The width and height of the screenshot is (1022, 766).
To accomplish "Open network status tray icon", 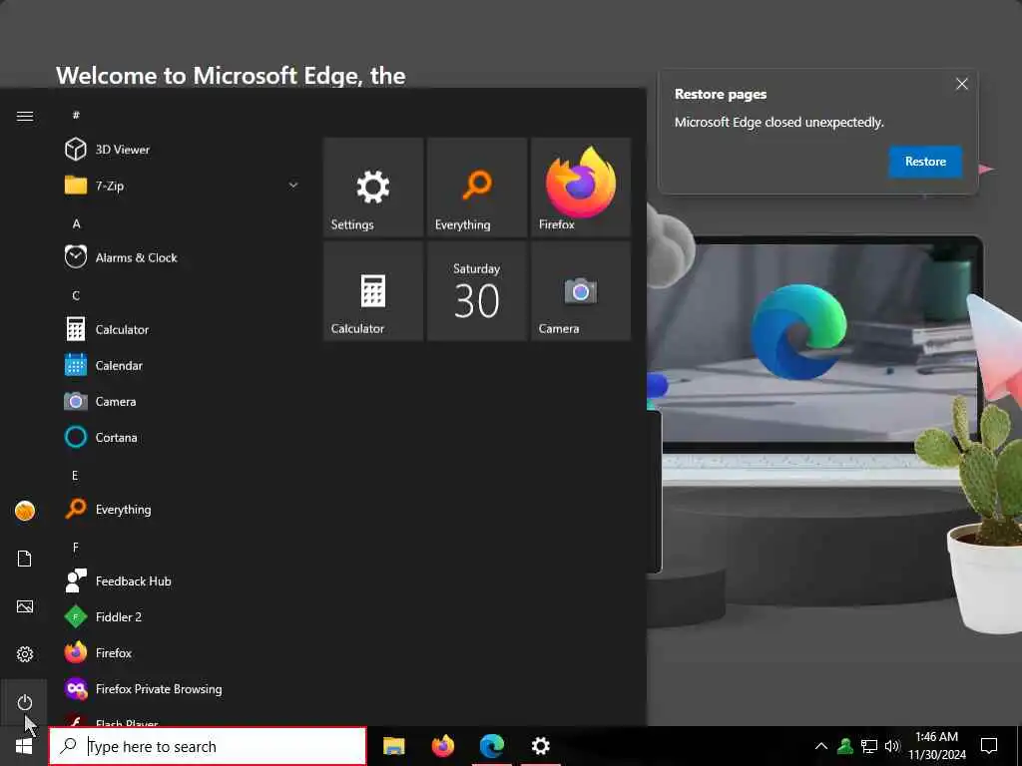I will point(869,746).
